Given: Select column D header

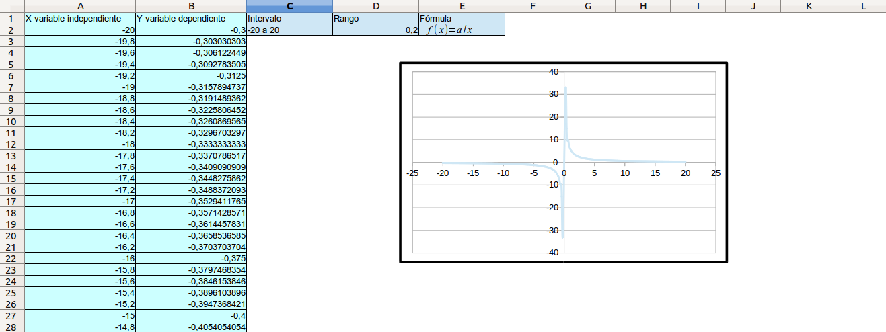Looking at the screenshot, I should (x=375, y=6).
